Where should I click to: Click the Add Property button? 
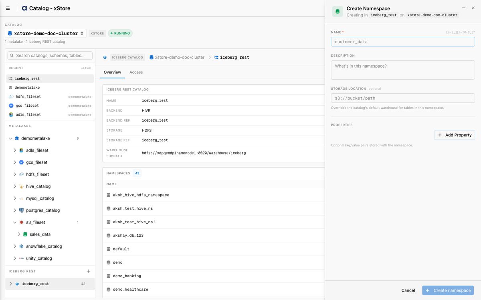pos(455,135)
